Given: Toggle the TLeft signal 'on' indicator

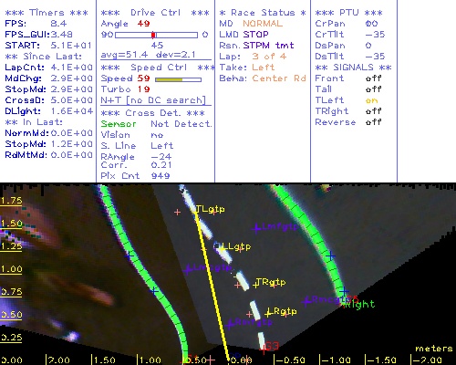Looking at the screenshot, I should (x=371, y=100).
